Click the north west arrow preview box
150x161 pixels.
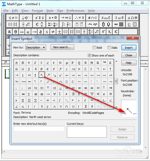click(129, 108)
